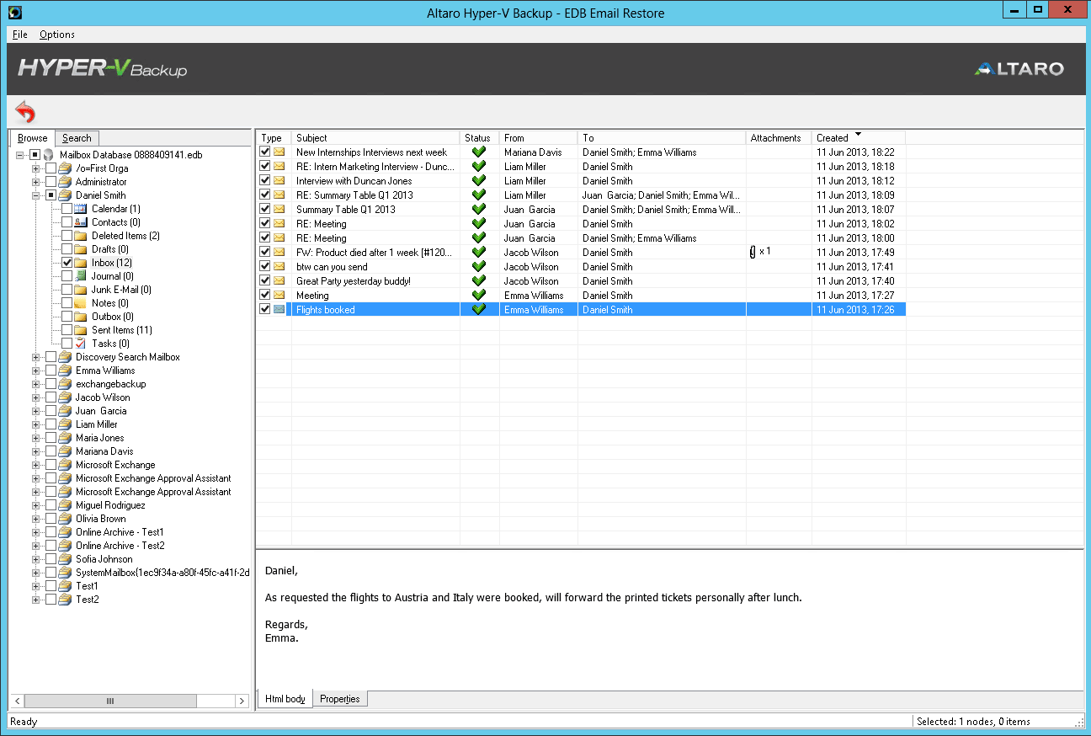1091x736 pixels.
Task: Click the Test2 mailbox icon
Action: [x=65, y=600]
